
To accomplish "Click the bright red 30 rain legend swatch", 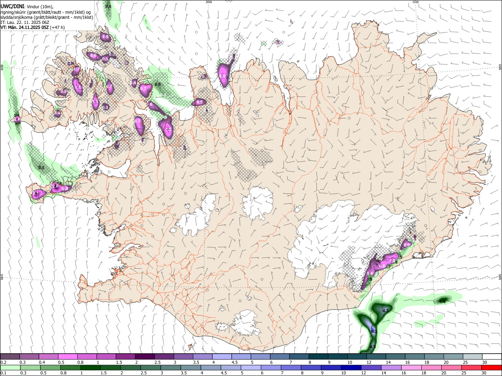I will point(492,368).
